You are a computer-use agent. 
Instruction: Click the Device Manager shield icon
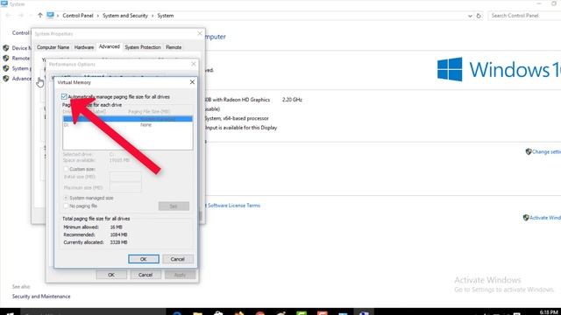6,48
